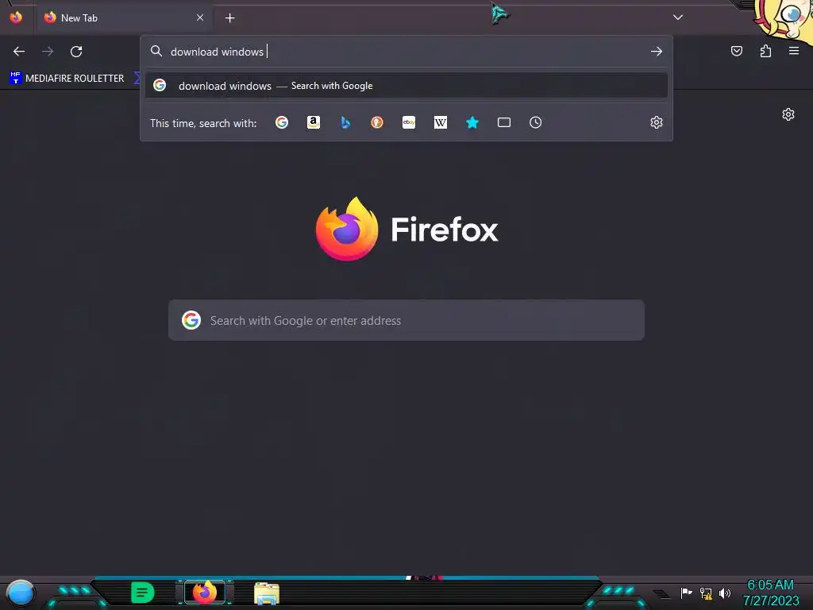Click the page's Search with Google box
Viewport: 813px width, 610px height.
[406, 320]
